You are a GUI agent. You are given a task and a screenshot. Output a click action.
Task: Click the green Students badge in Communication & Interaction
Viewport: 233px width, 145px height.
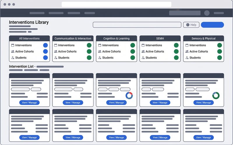point(89,58)
